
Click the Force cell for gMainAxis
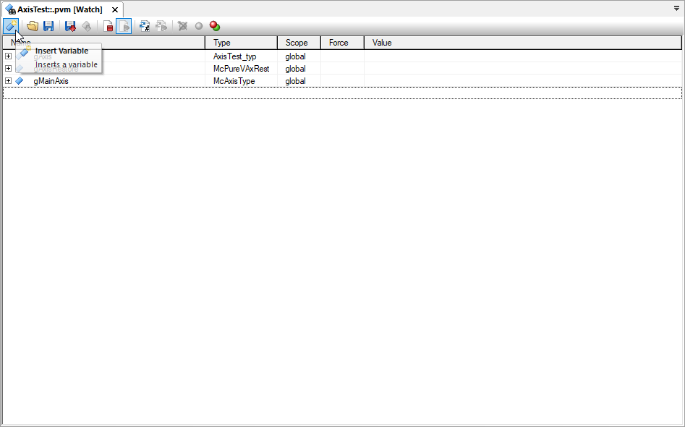(342, 81)
